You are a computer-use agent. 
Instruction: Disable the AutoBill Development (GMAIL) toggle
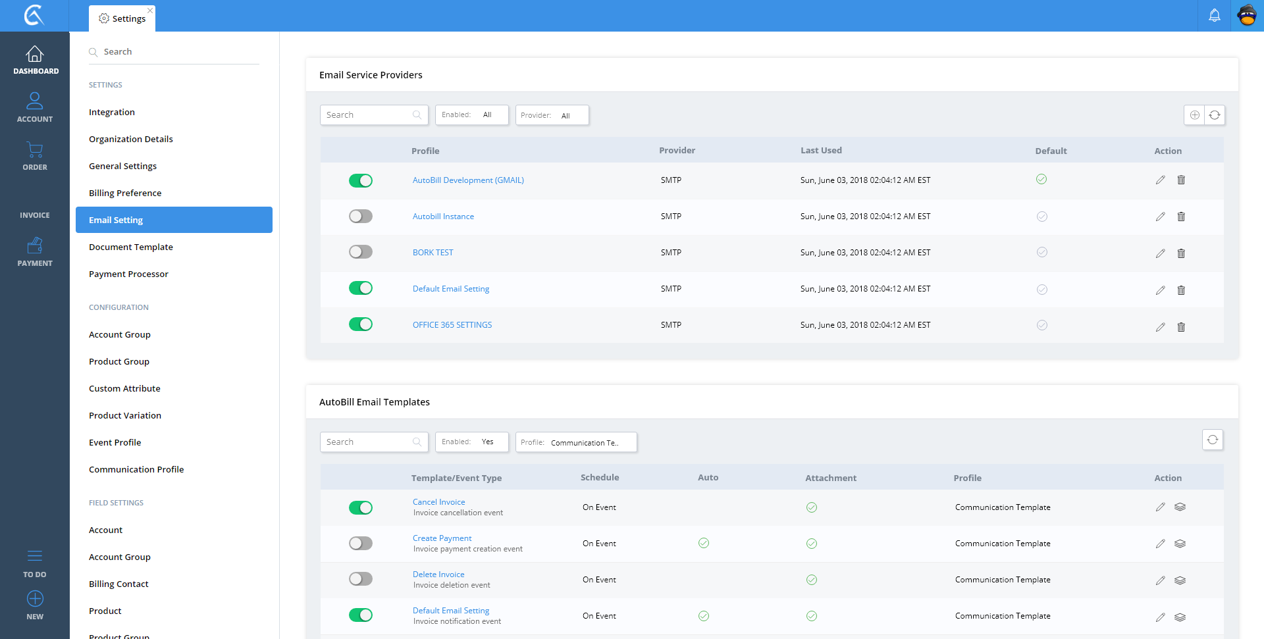click(x=361, y=180)
